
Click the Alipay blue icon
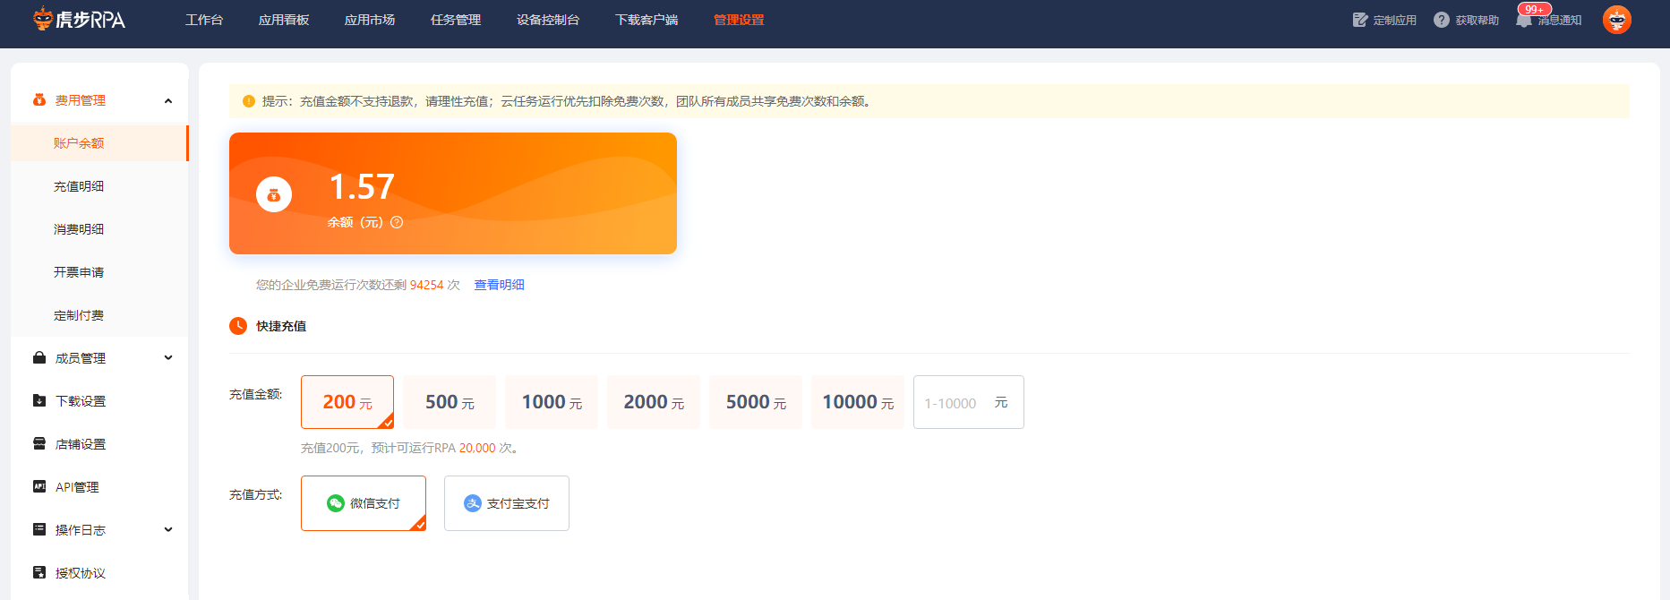(x=473, y=503)
